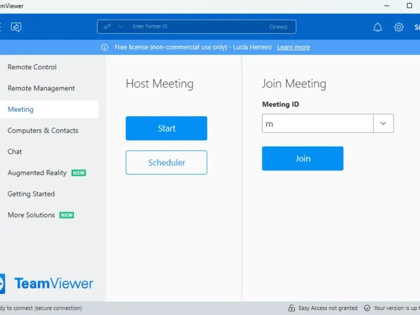Open notifications bell
420x315 pixels.
tap(377, 27)
